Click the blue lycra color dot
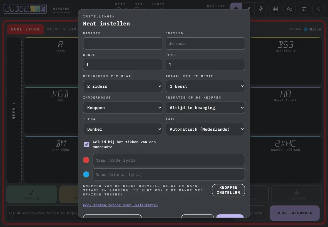 pos(86,174)
